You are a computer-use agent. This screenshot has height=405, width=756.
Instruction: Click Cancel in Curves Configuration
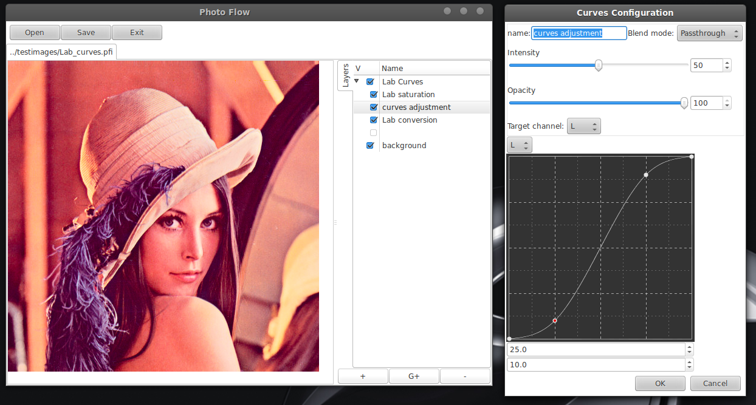pos(715,383)
